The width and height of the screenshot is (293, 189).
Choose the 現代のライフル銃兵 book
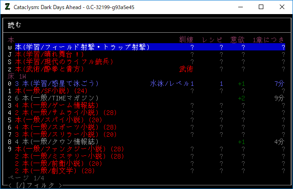click(x=64, y=61)
